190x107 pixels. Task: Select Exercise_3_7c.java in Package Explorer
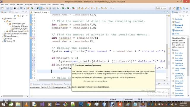(21, 29)
